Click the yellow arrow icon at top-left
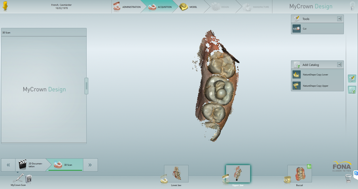 tap(6, 6)
